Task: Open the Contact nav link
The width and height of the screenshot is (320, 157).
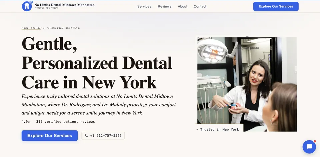Action: 200,6
